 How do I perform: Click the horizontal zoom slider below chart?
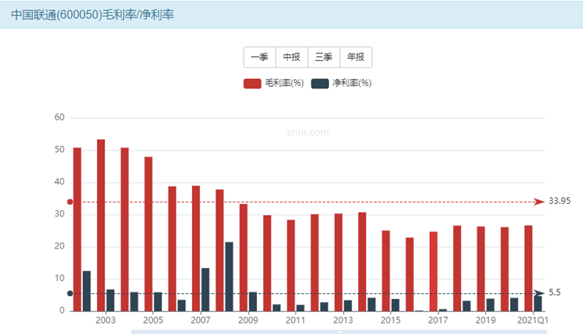[x=339, y=332]
